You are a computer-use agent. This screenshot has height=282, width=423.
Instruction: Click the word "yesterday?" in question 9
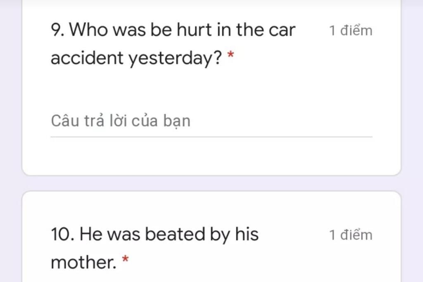[x=175, y=58]
